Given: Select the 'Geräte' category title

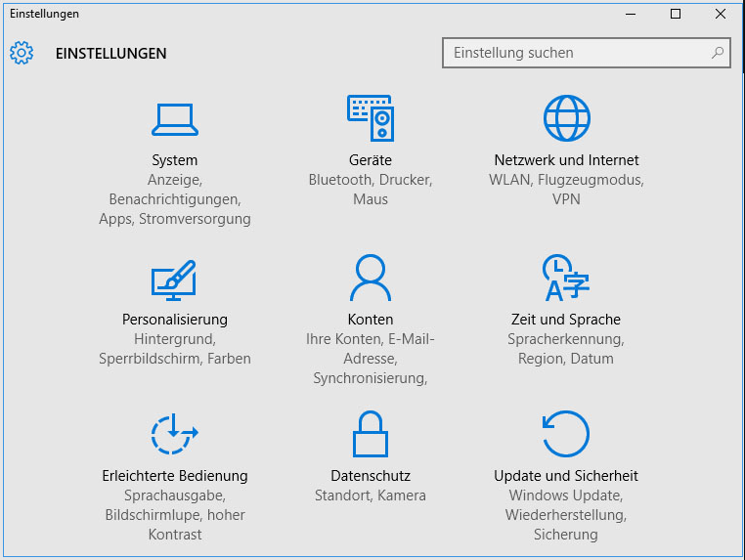Looking at the screenshot, I should (371, 160).
